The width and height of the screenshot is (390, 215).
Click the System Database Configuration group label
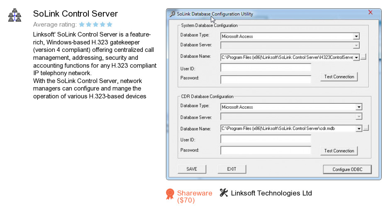(209, 25)
